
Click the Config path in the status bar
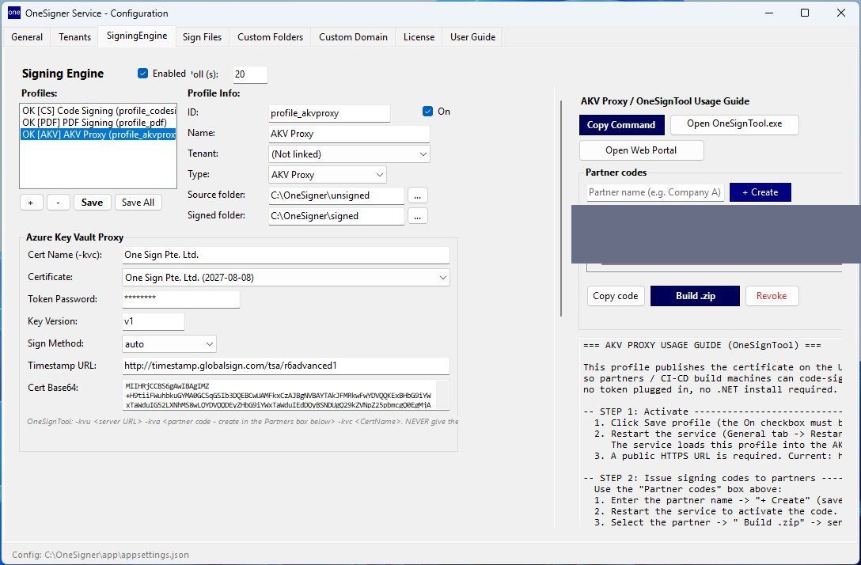tap(101, 555)
